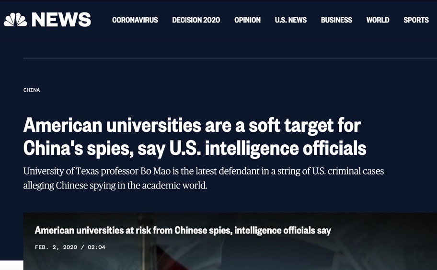Screen dimensions: 437x270
Task: Click the white box at bottom-left corner
Action: pyautogui.click(x=11, y=265)
